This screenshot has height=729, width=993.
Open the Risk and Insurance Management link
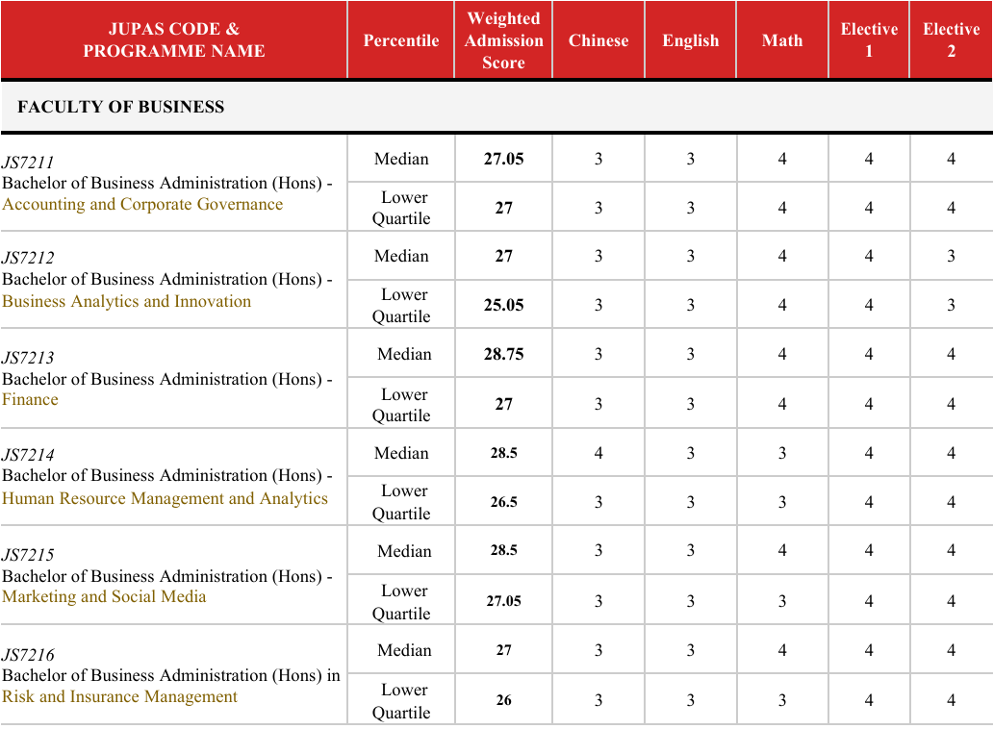[x=119, y=696]
